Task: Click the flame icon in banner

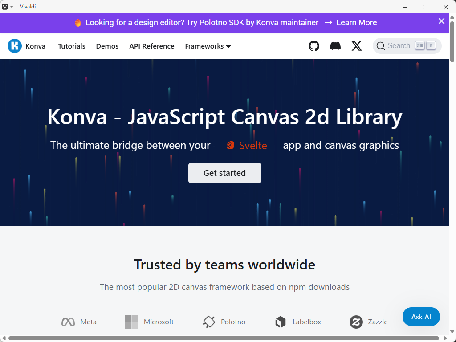Action: (77, 23)
